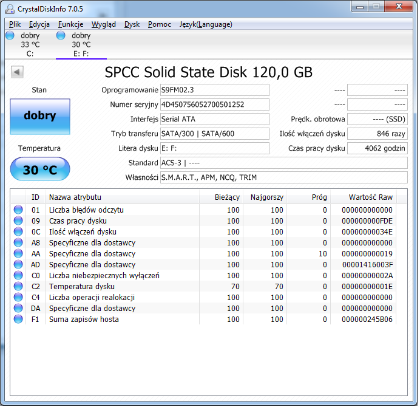The height and width of the screenshot is (407, 420).
Task: Click the Tryb transferu field
Action: (x=215, y=134)
